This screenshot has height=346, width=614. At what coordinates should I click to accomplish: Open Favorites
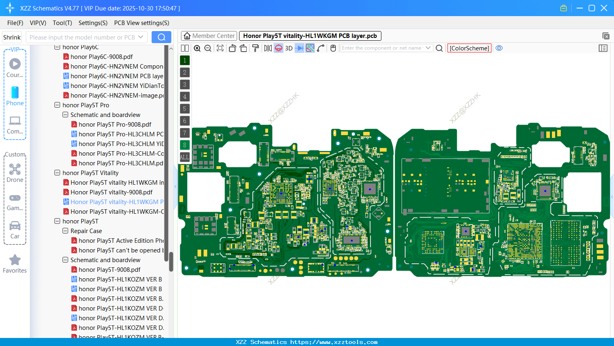tap(15, 264)
